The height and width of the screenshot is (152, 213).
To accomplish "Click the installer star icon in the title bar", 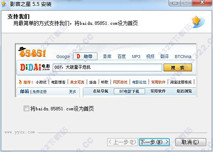I will point(4,4).
